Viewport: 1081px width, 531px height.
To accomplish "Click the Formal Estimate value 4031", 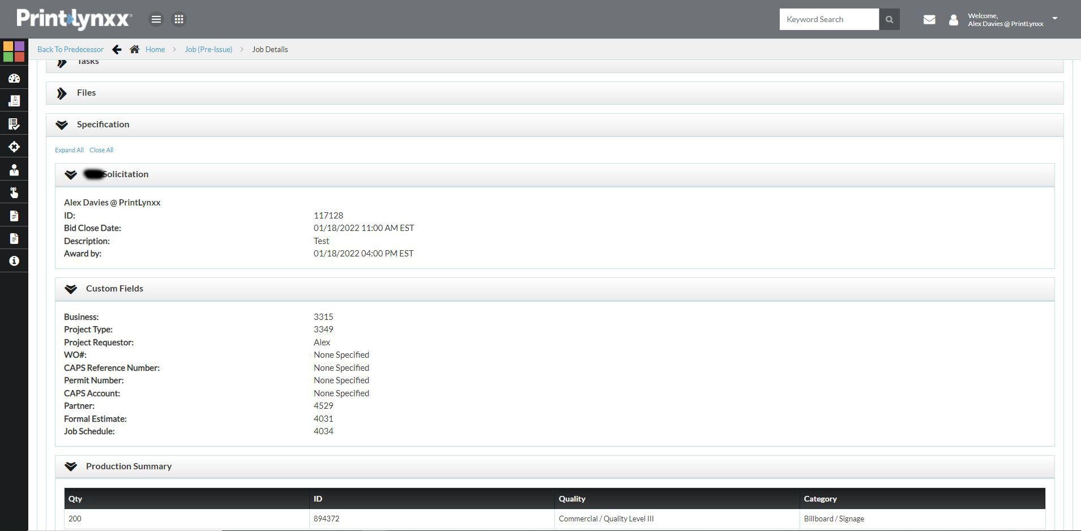I will coord(323,419).
